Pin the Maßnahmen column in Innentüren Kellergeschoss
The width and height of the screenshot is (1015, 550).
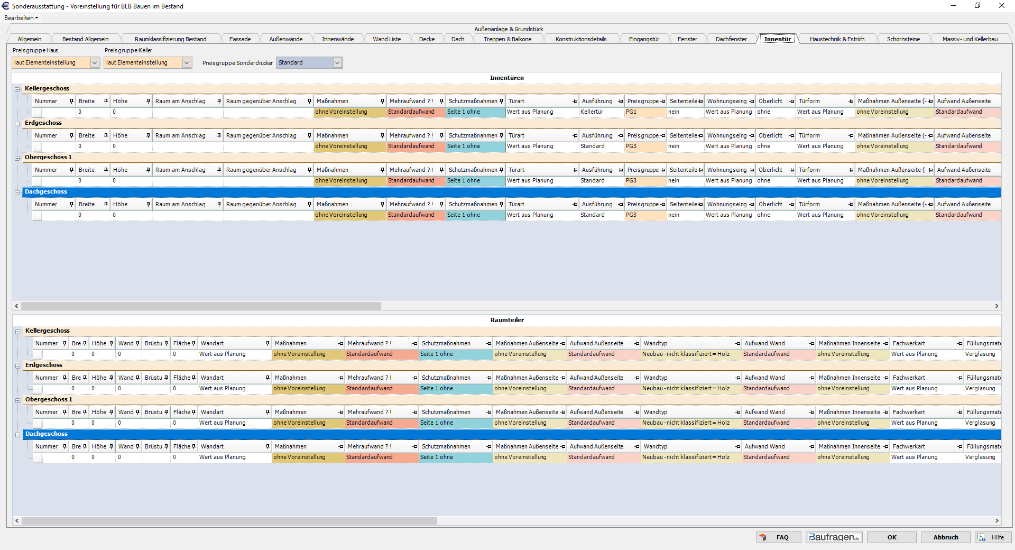tap(382, 101)
